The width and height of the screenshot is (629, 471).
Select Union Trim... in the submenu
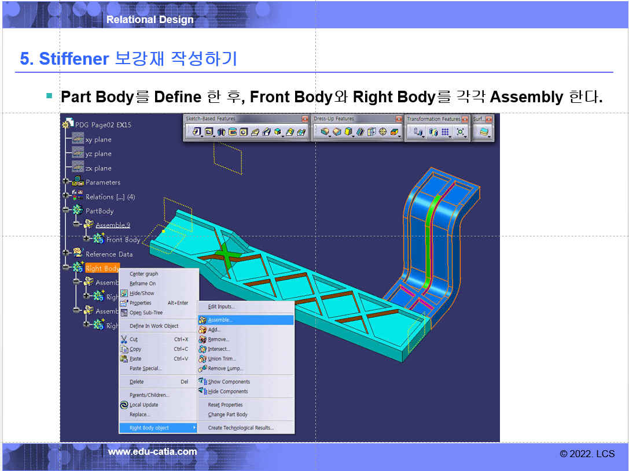(x=222, y=358)
